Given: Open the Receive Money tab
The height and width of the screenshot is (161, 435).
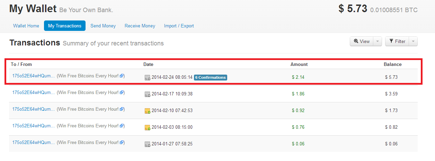Looking at the screenshot, I should (140, 26).
